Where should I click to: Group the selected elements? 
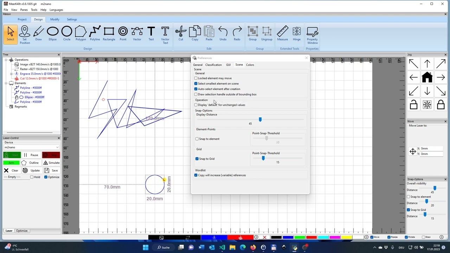click(x=253, y=34)
